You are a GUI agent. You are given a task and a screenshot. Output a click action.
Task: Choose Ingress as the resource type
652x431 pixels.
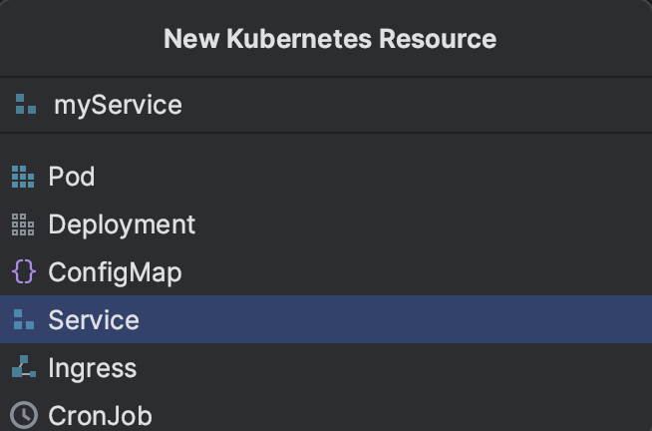click(93, 368)
